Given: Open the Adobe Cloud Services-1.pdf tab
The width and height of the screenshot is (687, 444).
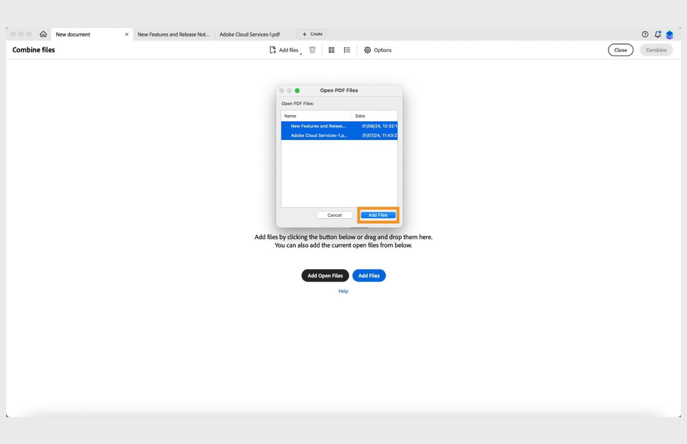Looking at the screenshot, I should pyautogui.click(x=250, y=34).
